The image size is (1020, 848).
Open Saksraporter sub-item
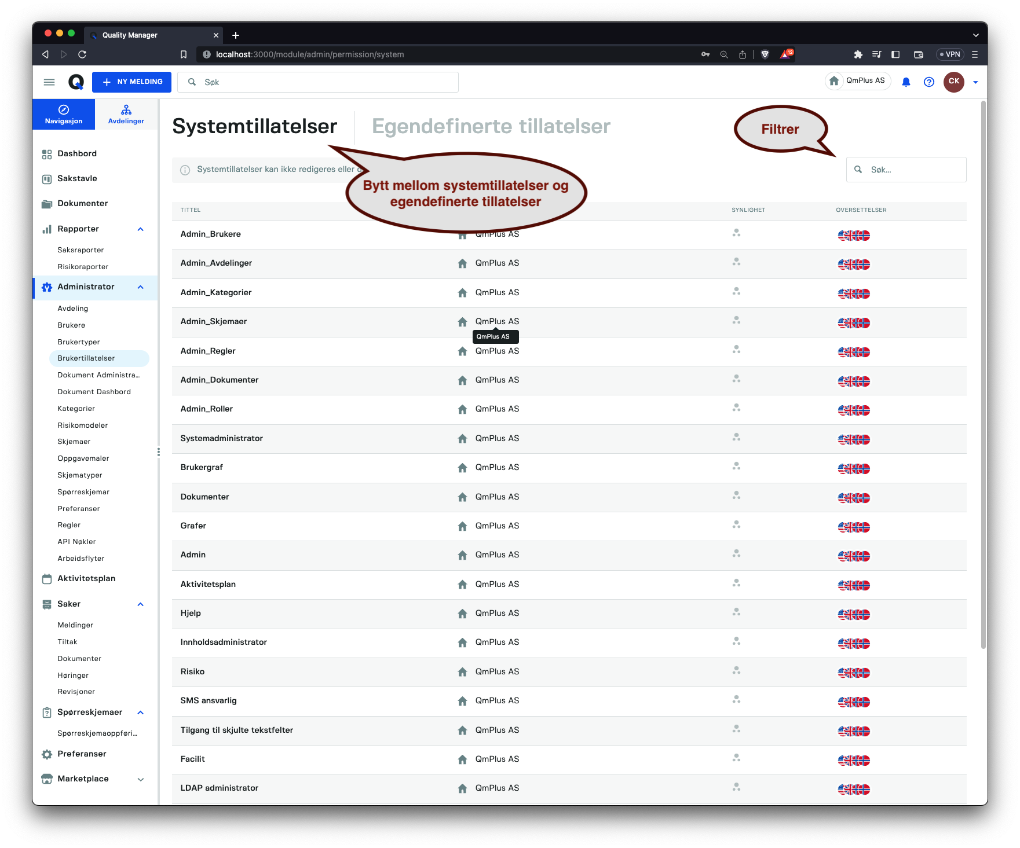(81, 250)
